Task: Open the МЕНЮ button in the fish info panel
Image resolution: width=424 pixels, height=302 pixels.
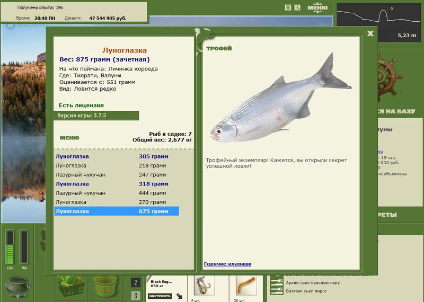Action: 69,138
